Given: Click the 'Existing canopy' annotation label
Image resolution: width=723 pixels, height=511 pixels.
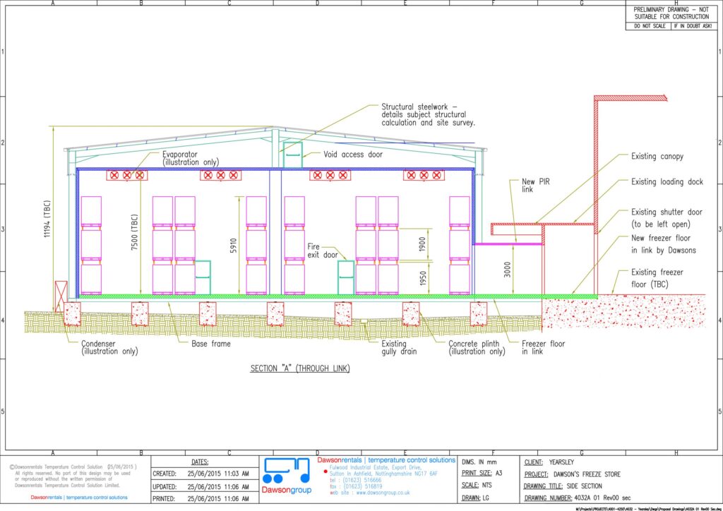Looking at the screenshot, I should pos(657,156).
